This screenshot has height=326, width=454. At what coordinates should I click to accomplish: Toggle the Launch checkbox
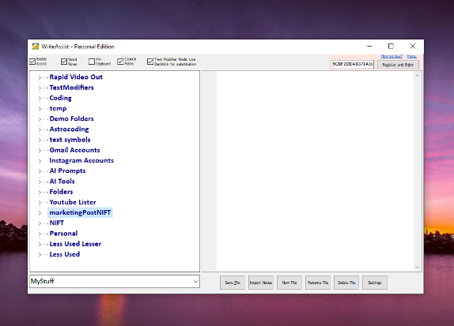pyautogui.click(x=120, y=62)
